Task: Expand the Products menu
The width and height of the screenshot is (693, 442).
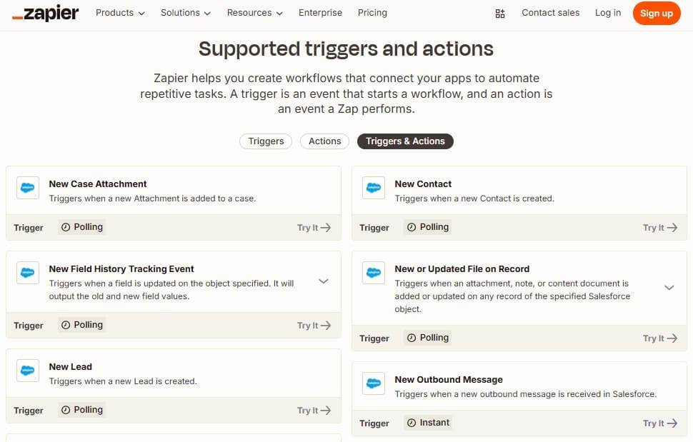Action: point(119,13)
